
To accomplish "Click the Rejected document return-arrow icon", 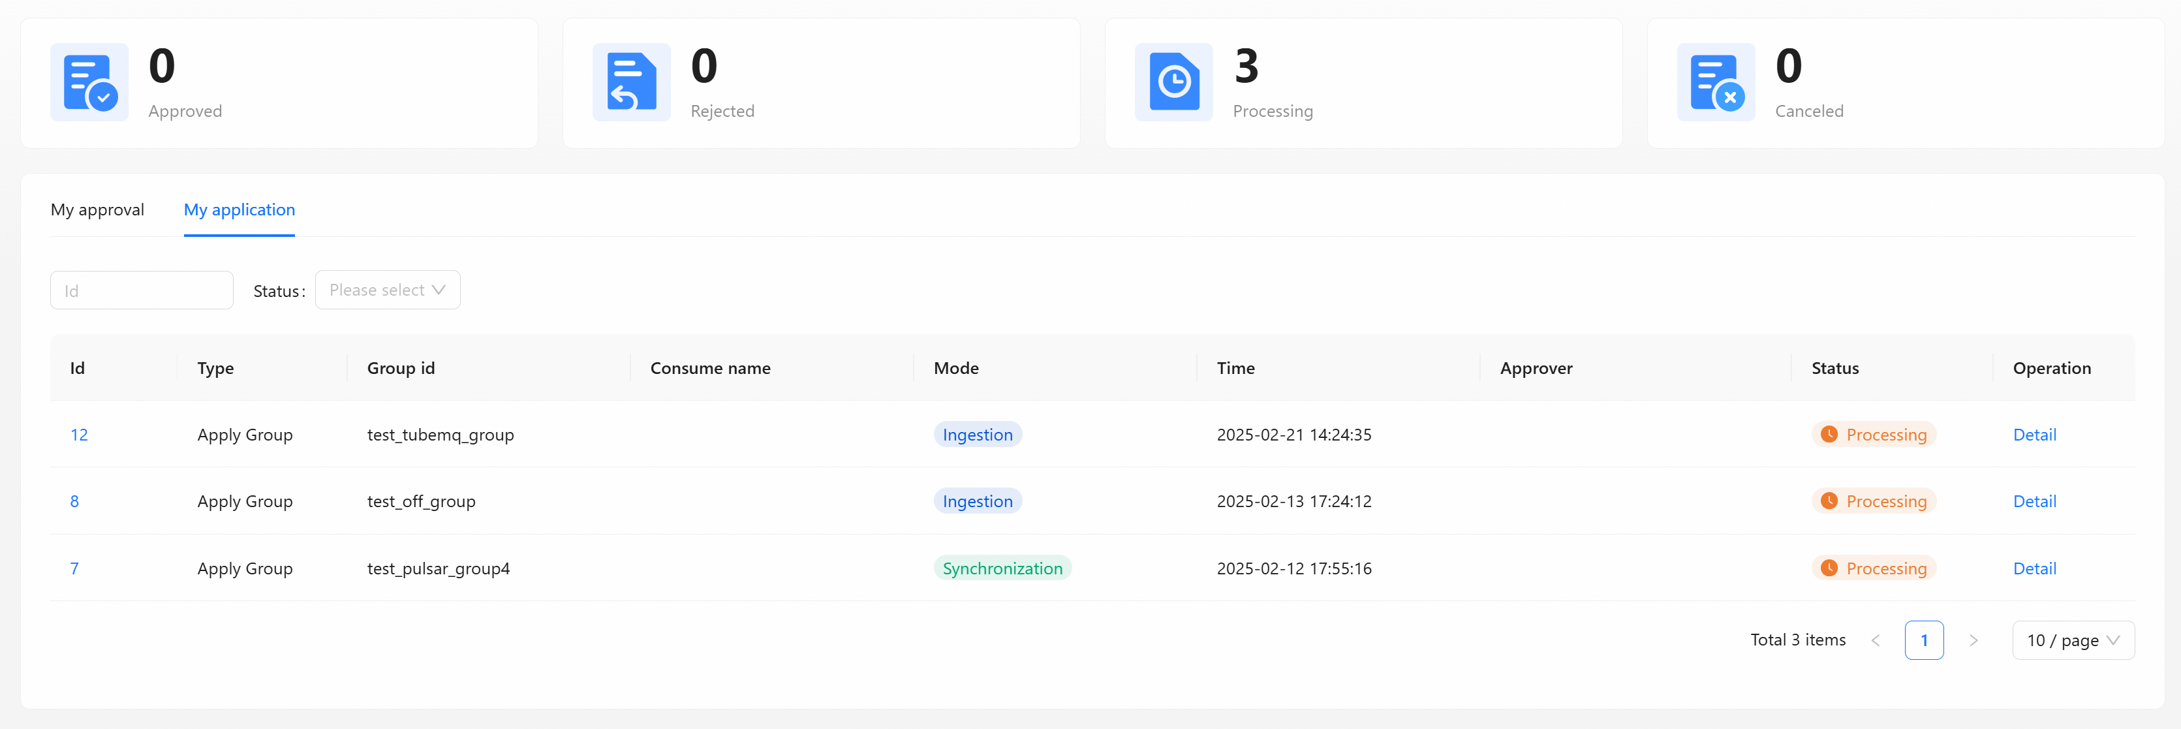I will (631, 83).
